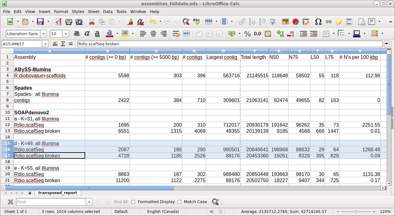Click the zoom slider in status bar
The image size is (395, 216).
pos(357,212)
